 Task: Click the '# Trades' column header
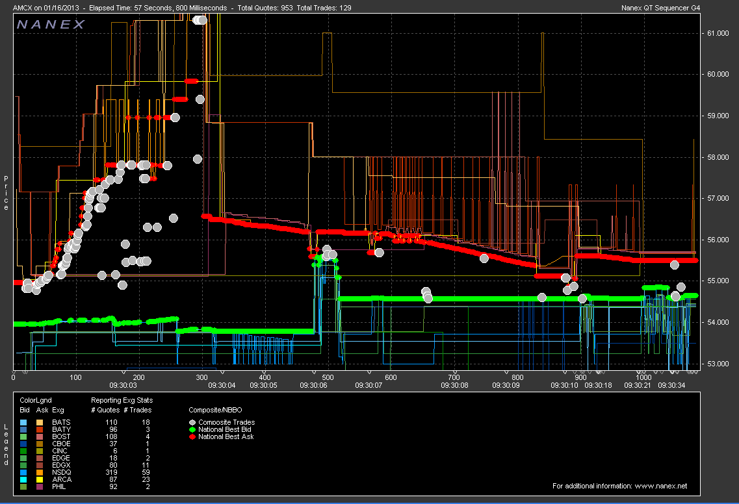click(x=137, y=410)
